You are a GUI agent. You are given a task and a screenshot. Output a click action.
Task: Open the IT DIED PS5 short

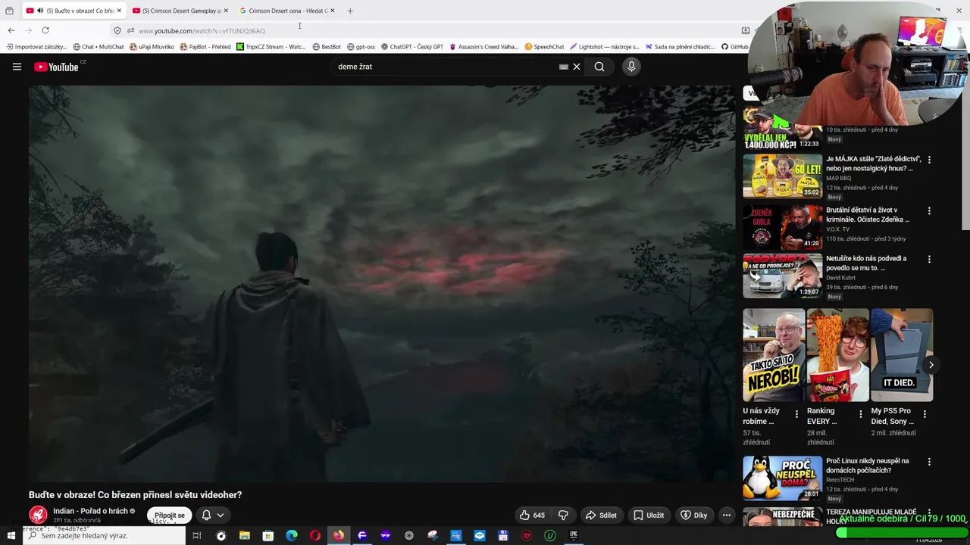pos(902,355)
